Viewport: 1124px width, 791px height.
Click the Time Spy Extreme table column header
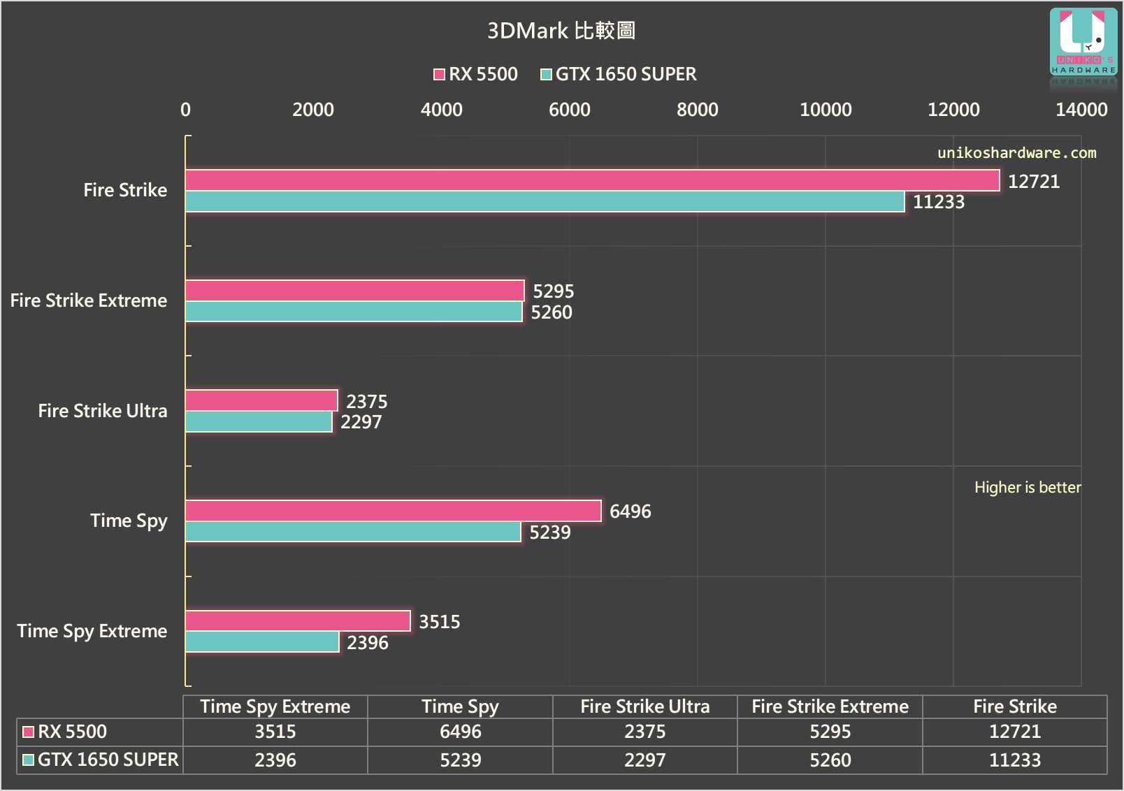pos(275,706)
